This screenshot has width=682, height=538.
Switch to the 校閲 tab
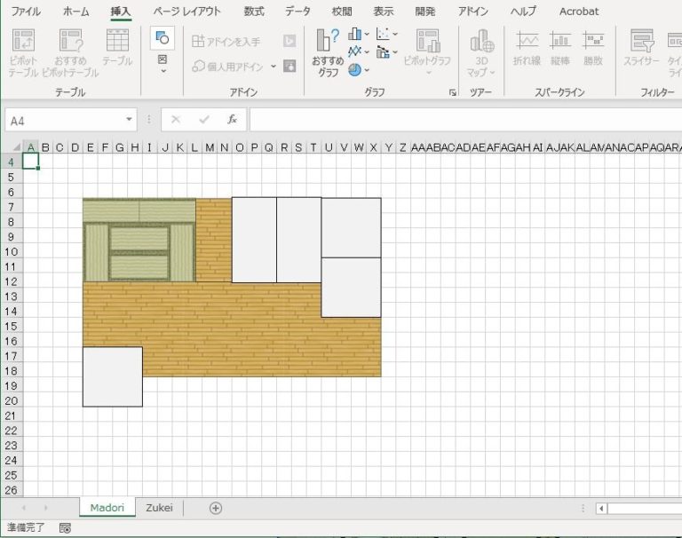(x=342, y=12)
